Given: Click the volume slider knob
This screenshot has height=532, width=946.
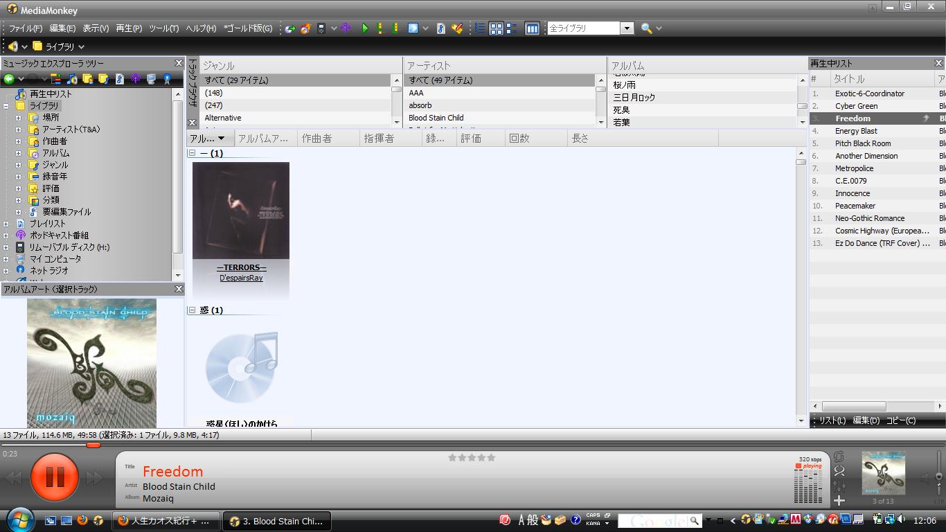Looking at the screenshot, I should (x=939, y=475).
